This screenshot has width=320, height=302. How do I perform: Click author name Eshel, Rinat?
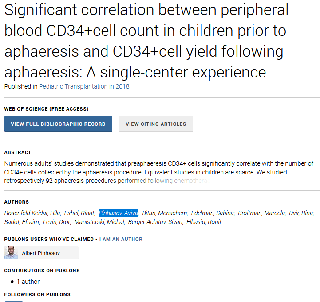[x=79, y=213]
